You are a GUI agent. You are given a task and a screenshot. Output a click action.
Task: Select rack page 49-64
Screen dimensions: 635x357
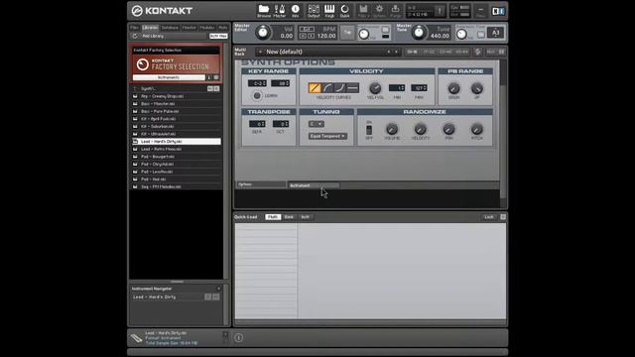click(461, 52)
